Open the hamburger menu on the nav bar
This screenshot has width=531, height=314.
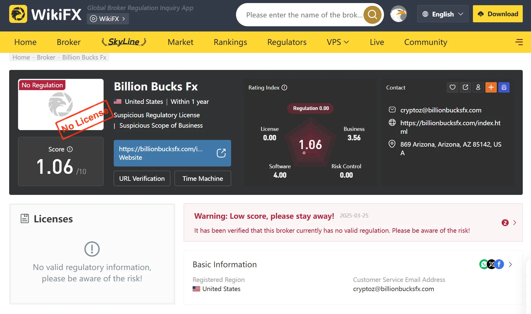pos(519,42)
